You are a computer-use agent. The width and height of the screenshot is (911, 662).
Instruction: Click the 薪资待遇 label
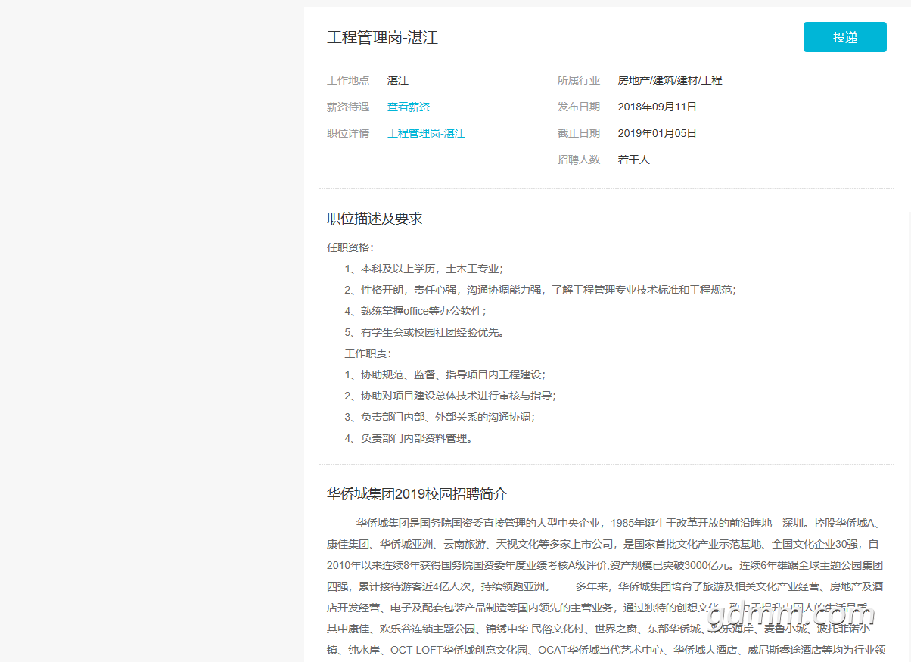click(x=348, y=107)
